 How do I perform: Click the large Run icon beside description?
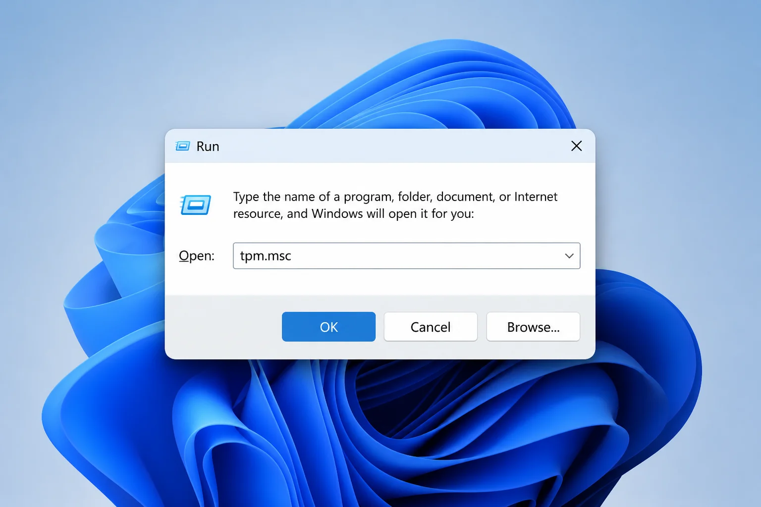click(195, 205)
